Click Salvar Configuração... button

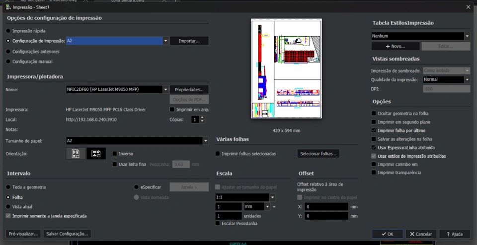click(67, 234)
